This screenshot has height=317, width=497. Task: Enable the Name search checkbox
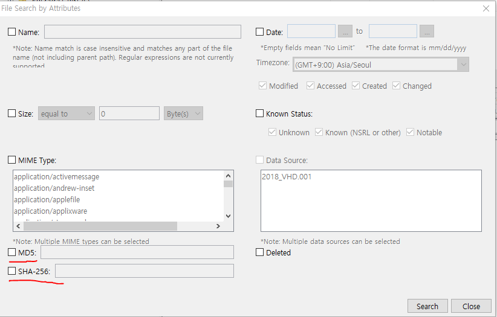11,31
